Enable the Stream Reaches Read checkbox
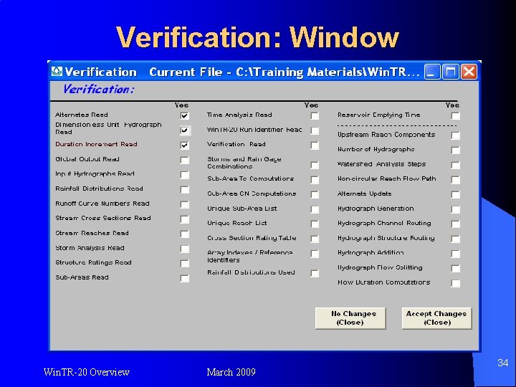Image resolution: width=516 pixels, height=387 pixels. 185,234
